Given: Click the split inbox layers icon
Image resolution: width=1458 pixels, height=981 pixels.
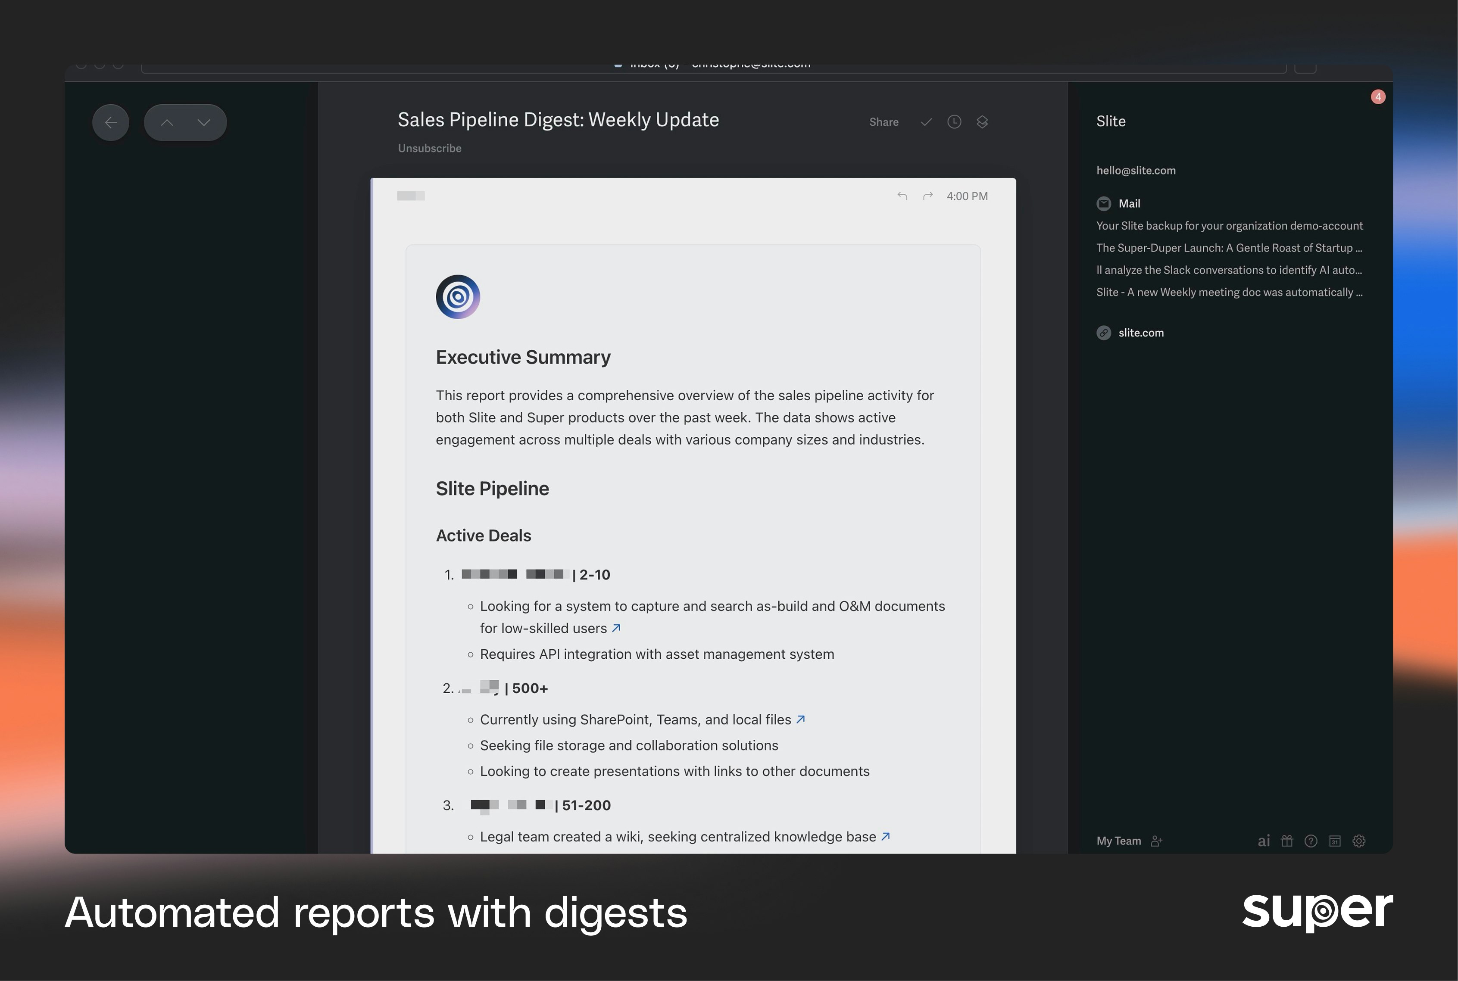Looking at the screenshot, I should (x=982, y=122).
